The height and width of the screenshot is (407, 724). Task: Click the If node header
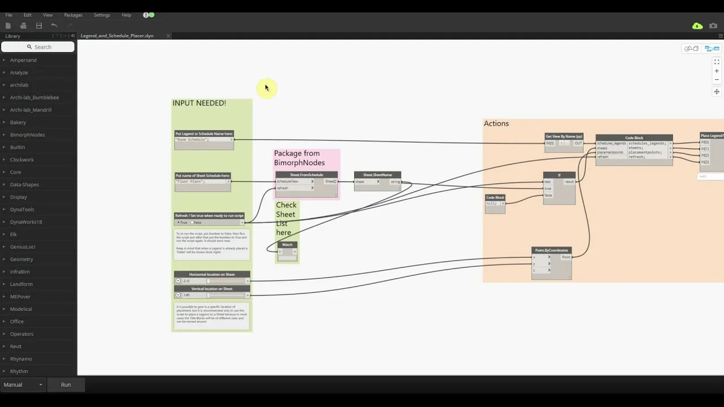pos(559,175)
